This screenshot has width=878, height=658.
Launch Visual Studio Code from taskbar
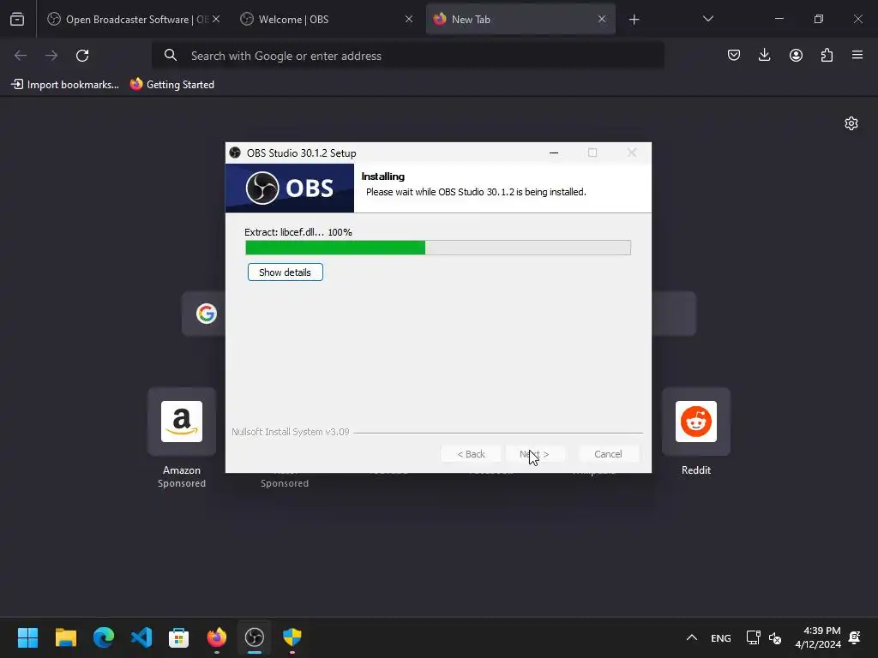141,637
